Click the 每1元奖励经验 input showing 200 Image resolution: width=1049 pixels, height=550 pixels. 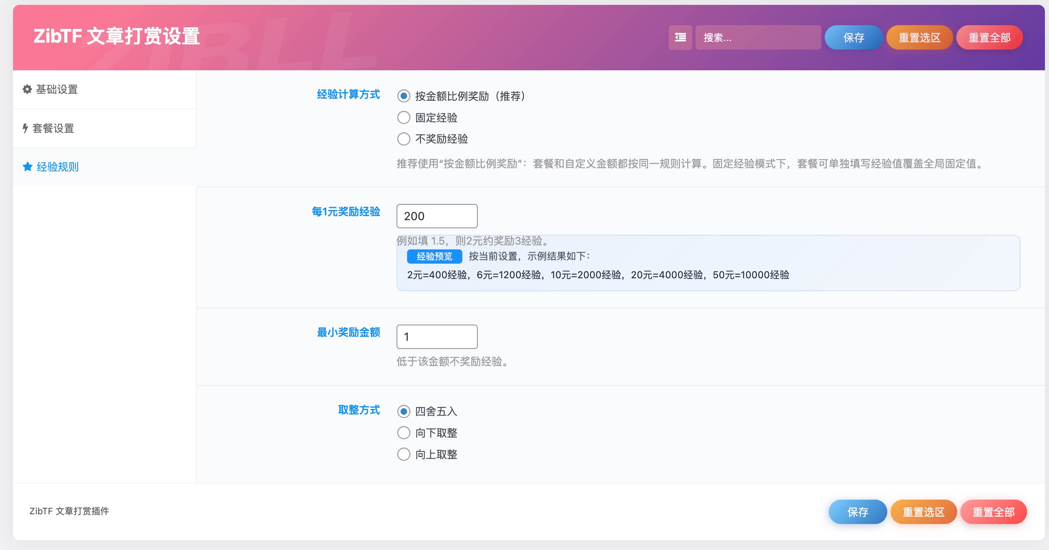coord(436,216)
